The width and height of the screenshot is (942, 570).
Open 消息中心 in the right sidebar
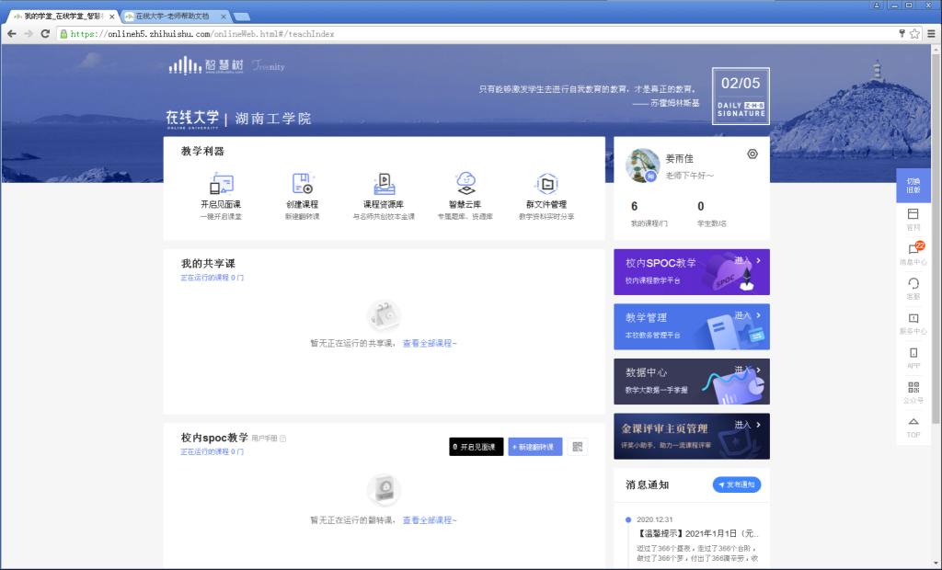(913, 250)
